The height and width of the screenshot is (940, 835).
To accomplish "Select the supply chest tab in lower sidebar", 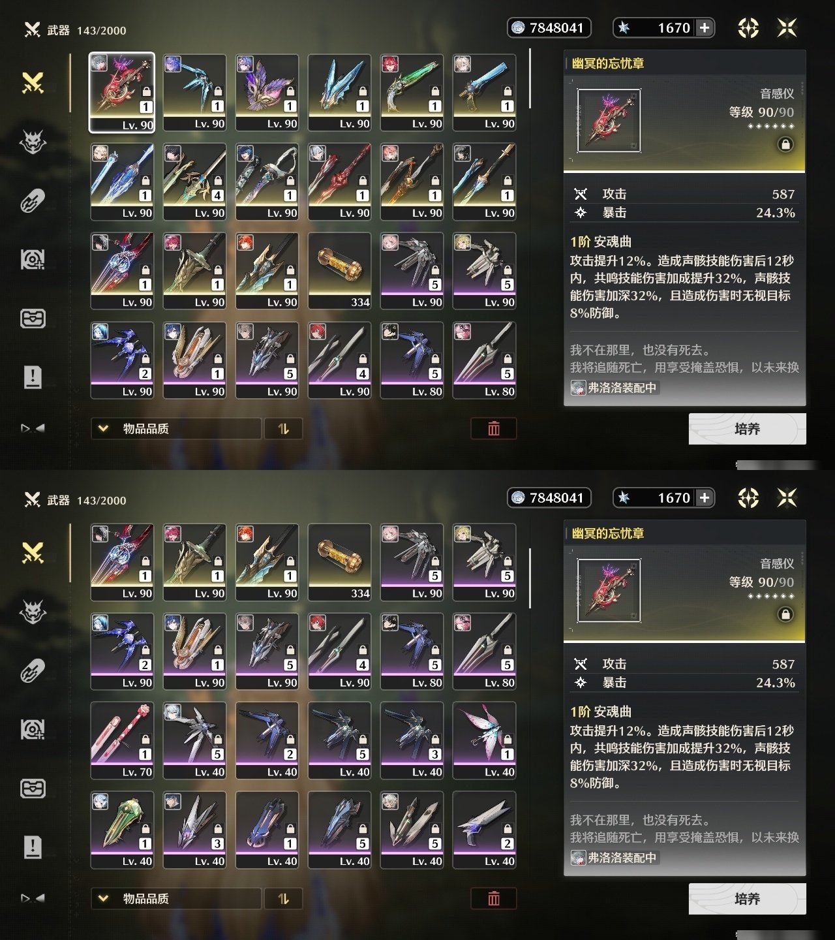I will pyautogui.click(x=33, y=789).
